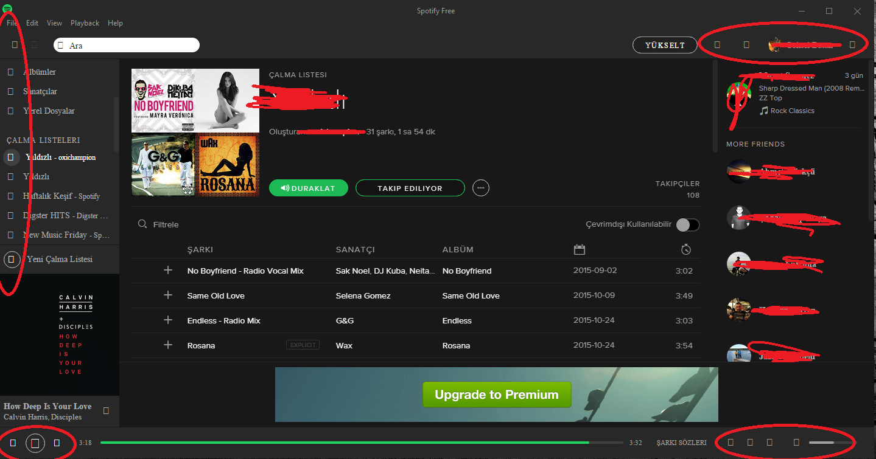Click the third icon after ŞARKI SÖZLERİ

(x=769, y=443)
